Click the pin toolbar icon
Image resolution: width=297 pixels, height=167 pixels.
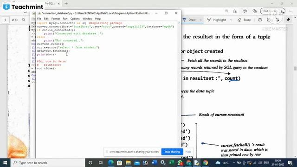pyautogui.click(x=288, y=20)
